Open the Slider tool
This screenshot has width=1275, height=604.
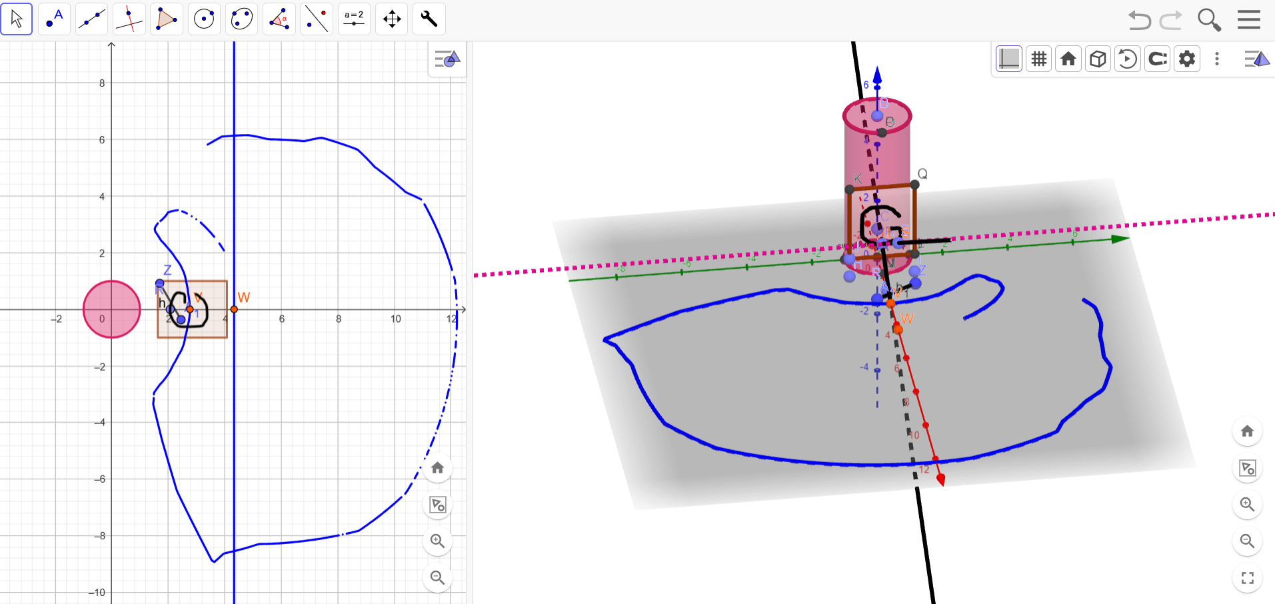tap(354, 19)
